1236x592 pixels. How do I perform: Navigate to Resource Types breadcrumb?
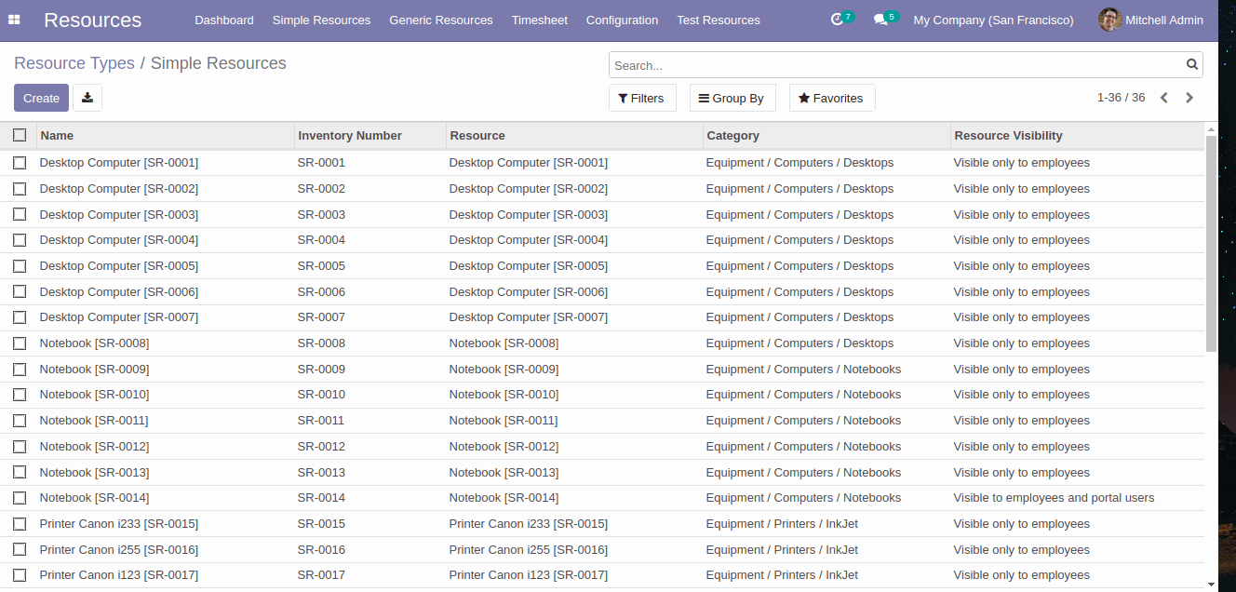pos(74,63)
